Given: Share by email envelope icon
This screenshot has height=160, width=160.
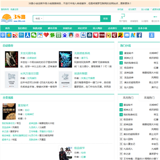Looking at the screenshot, I should (127, 35).
